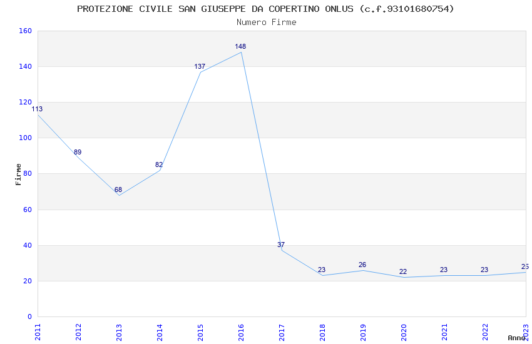This screenshot has height=344, width=532.
Task: Click the Anno axis label
Action: pos(516,338)
